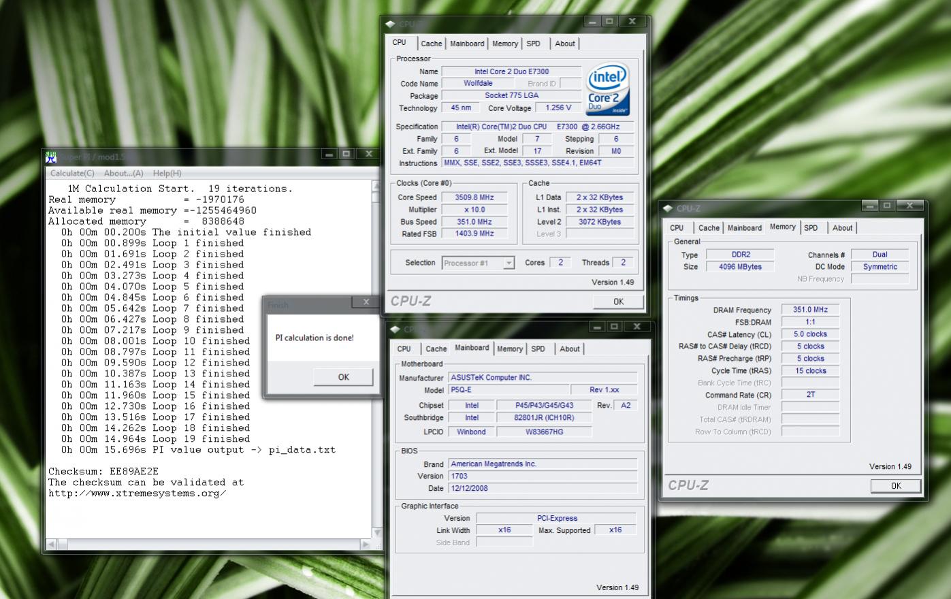Click Multiplier value x 10.0
Image resolution: width=951 pixels, height=599 pixels.
pyautogui.click(x=474, y=210)
